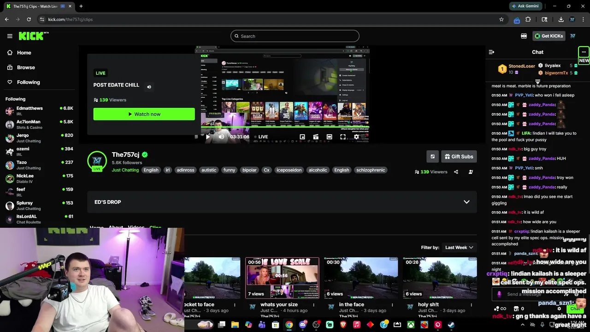
Task: Switch to the Clips tab
Action: point(155,227)
